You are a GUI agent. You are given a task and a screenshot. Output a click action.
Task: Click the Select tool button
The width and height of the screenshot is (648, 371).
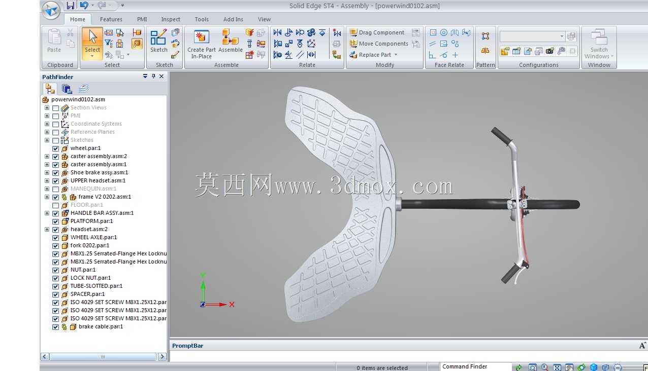point(92,43)
